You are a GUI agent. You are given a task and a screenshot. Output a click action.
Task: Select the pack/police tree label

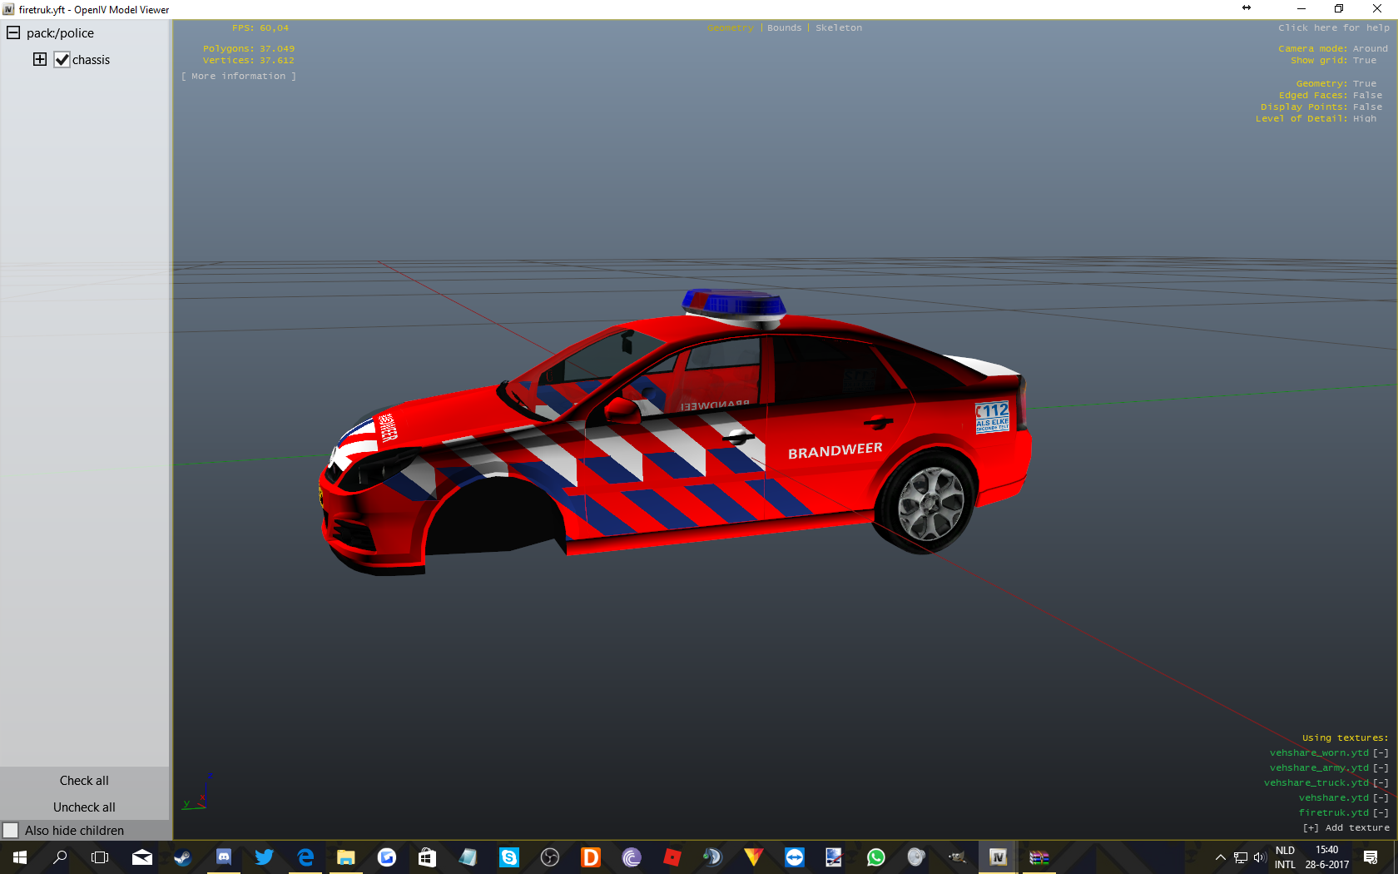pyautogui.click(x=60, y=33)
